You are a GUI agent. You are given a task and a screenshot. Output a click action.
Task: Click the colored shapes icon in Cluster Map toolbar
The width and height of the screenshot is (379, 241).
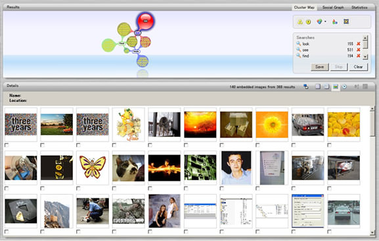335,22
